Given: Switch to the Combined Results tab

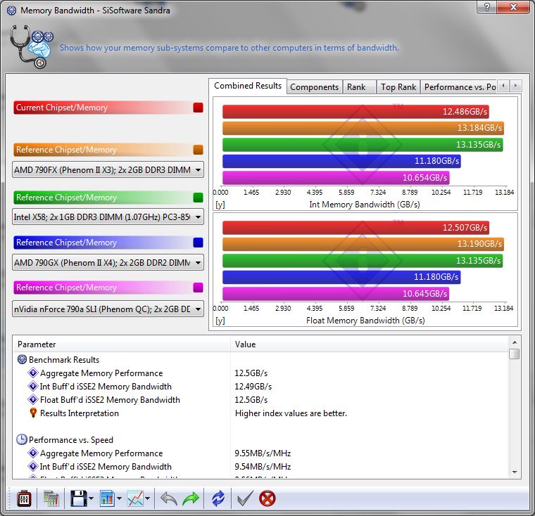Looking at the screenshot, I should click(248, 86).
